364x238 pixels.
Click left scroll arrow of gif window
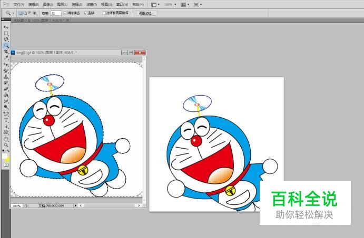[81, 205]
